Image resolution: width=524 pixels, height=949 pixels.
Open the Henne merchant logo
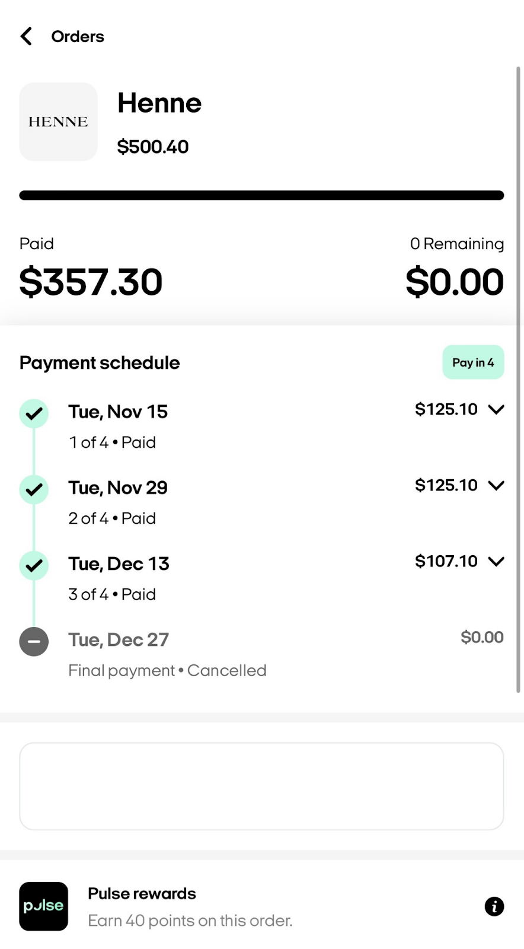point(58,122)
